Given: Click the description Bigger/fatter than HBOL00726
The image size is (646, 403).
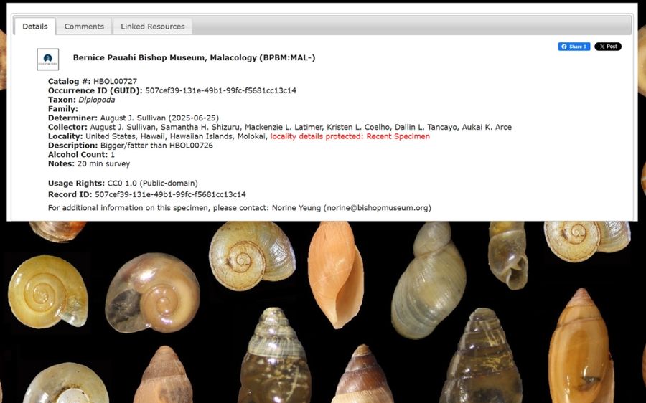Looking at the screenshot, I should pos(156,146).
